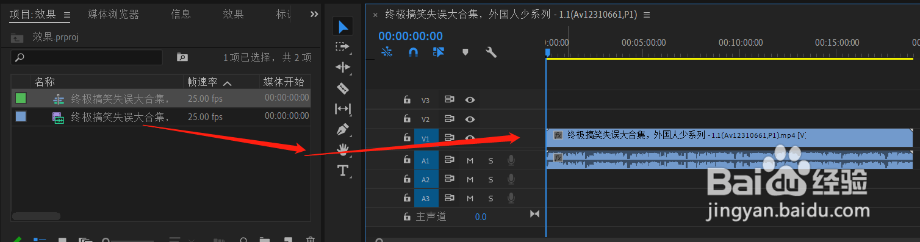This screenshot has width=920, height=242.
Task: Click the A1 track target label
Action: coord(426,160)
